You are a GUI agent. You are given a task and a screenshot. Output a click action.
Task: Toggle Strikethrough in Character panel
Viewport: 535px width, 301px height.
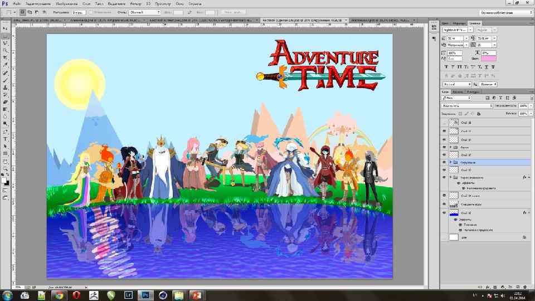(x=493, y=67)
